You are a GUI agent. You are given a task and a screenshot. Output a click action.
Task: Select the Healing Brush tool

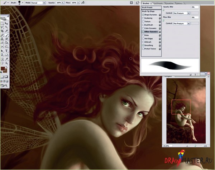pos(3,35)
